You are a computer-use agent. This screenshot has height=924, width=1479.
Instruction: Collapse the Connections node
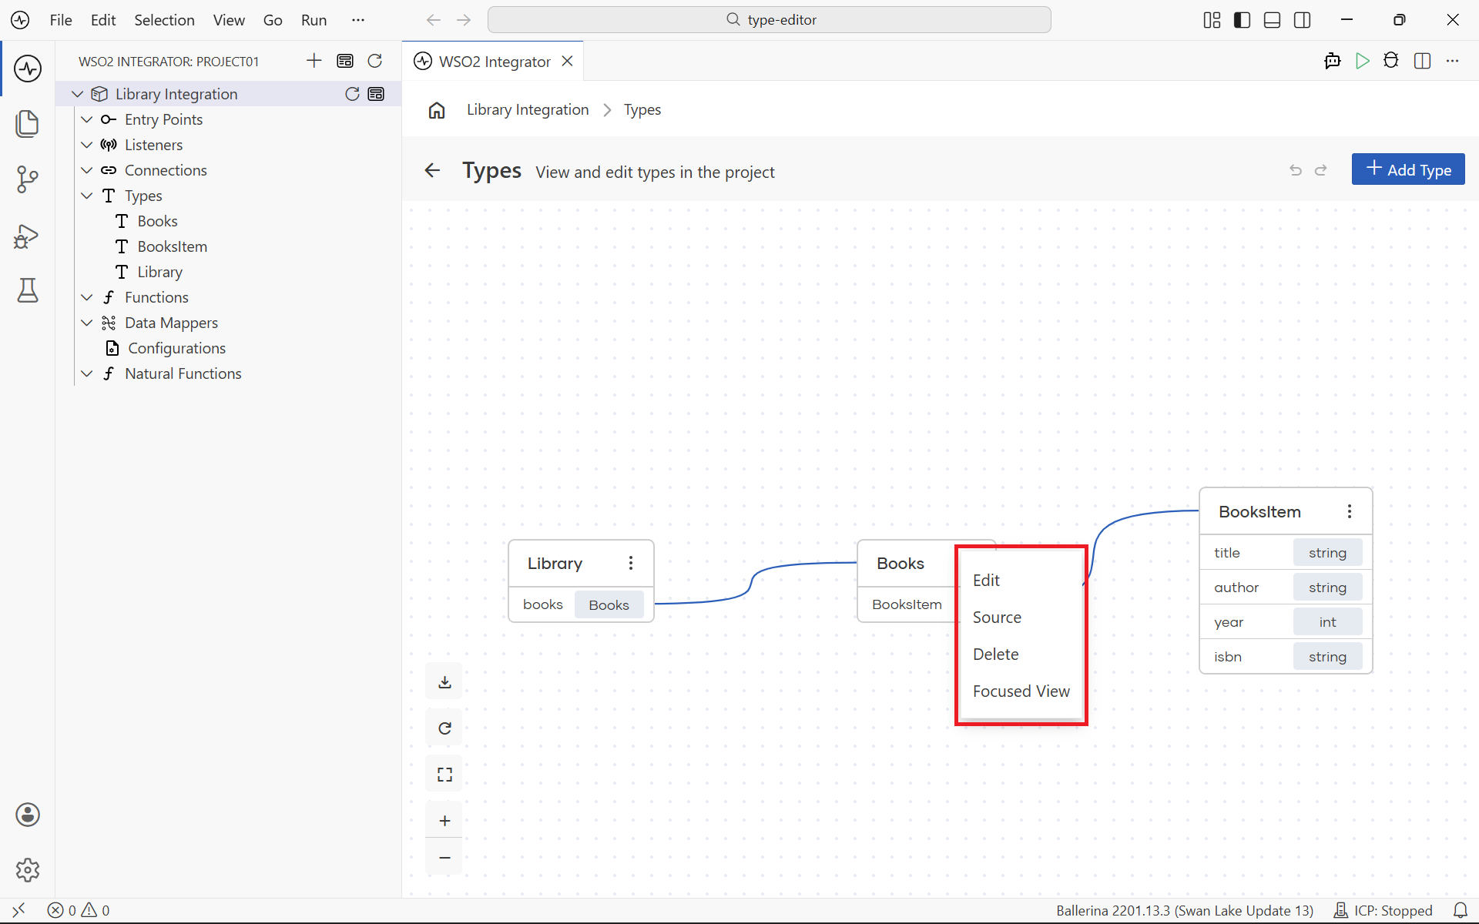click(x=87, y=170)
